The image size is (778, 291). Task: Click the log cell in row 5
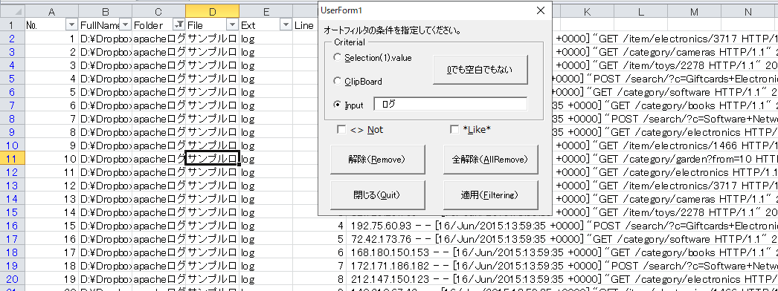pos(266,79)
